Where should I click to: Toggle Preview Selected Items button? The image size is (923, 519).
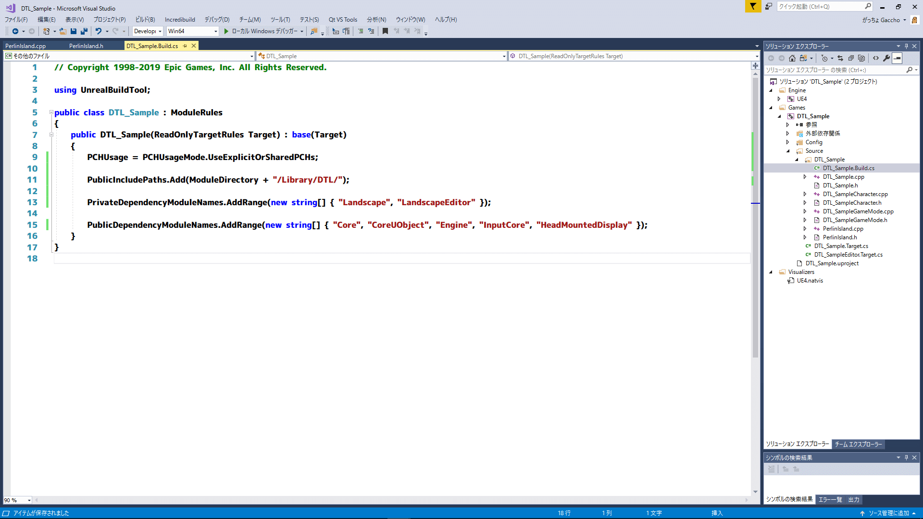pyautogui.click(x=897, y=58)
